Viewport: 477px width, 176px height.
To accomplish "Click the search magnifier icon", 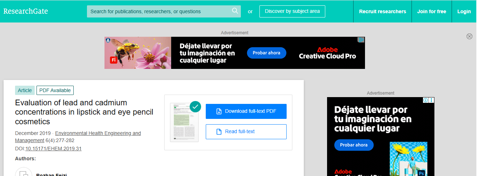I will coord(235,11).
